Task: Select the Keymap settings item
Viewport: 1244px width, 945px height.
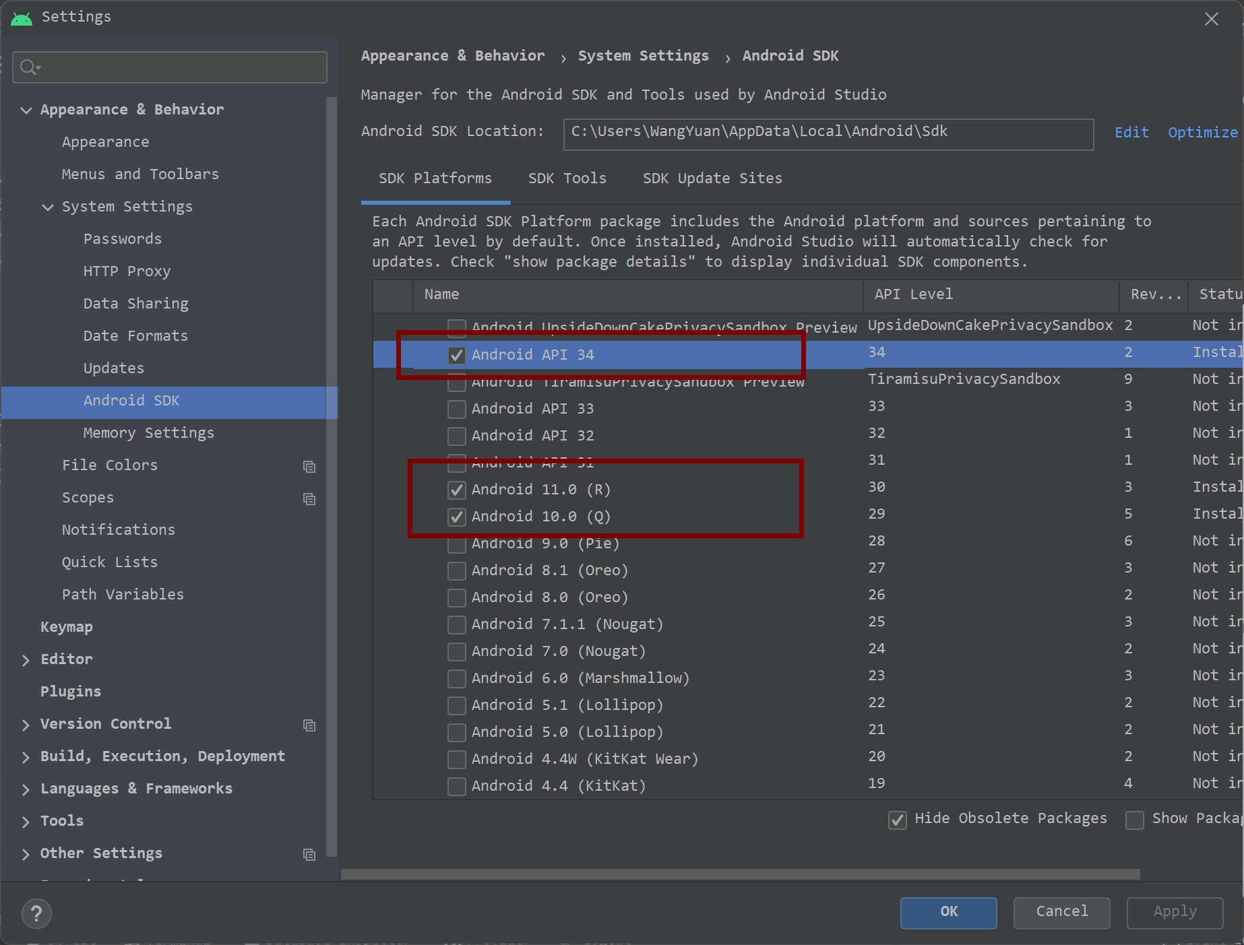Action: pos(67,627)
